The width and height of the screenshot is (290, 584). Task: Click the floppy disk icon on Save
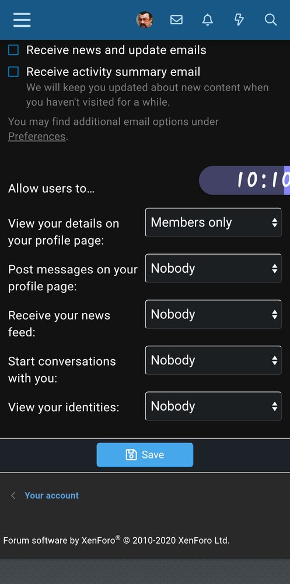point(131,454)
